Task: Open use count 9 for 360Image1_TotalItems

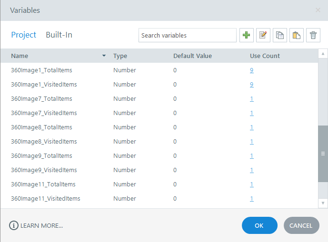Action: [x=251, y=70]
